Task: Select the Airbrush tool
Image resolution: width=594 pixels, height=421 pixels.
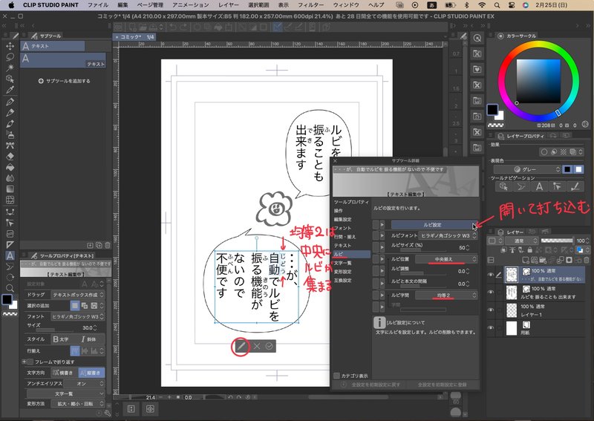Action: 10,134
